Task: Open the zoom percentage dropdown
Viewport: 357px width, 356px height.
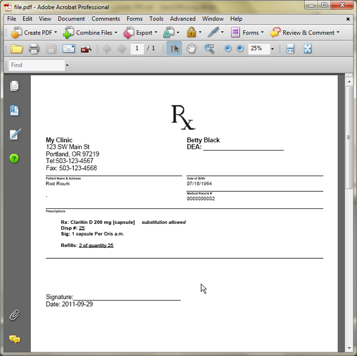Action: (273, 49)
